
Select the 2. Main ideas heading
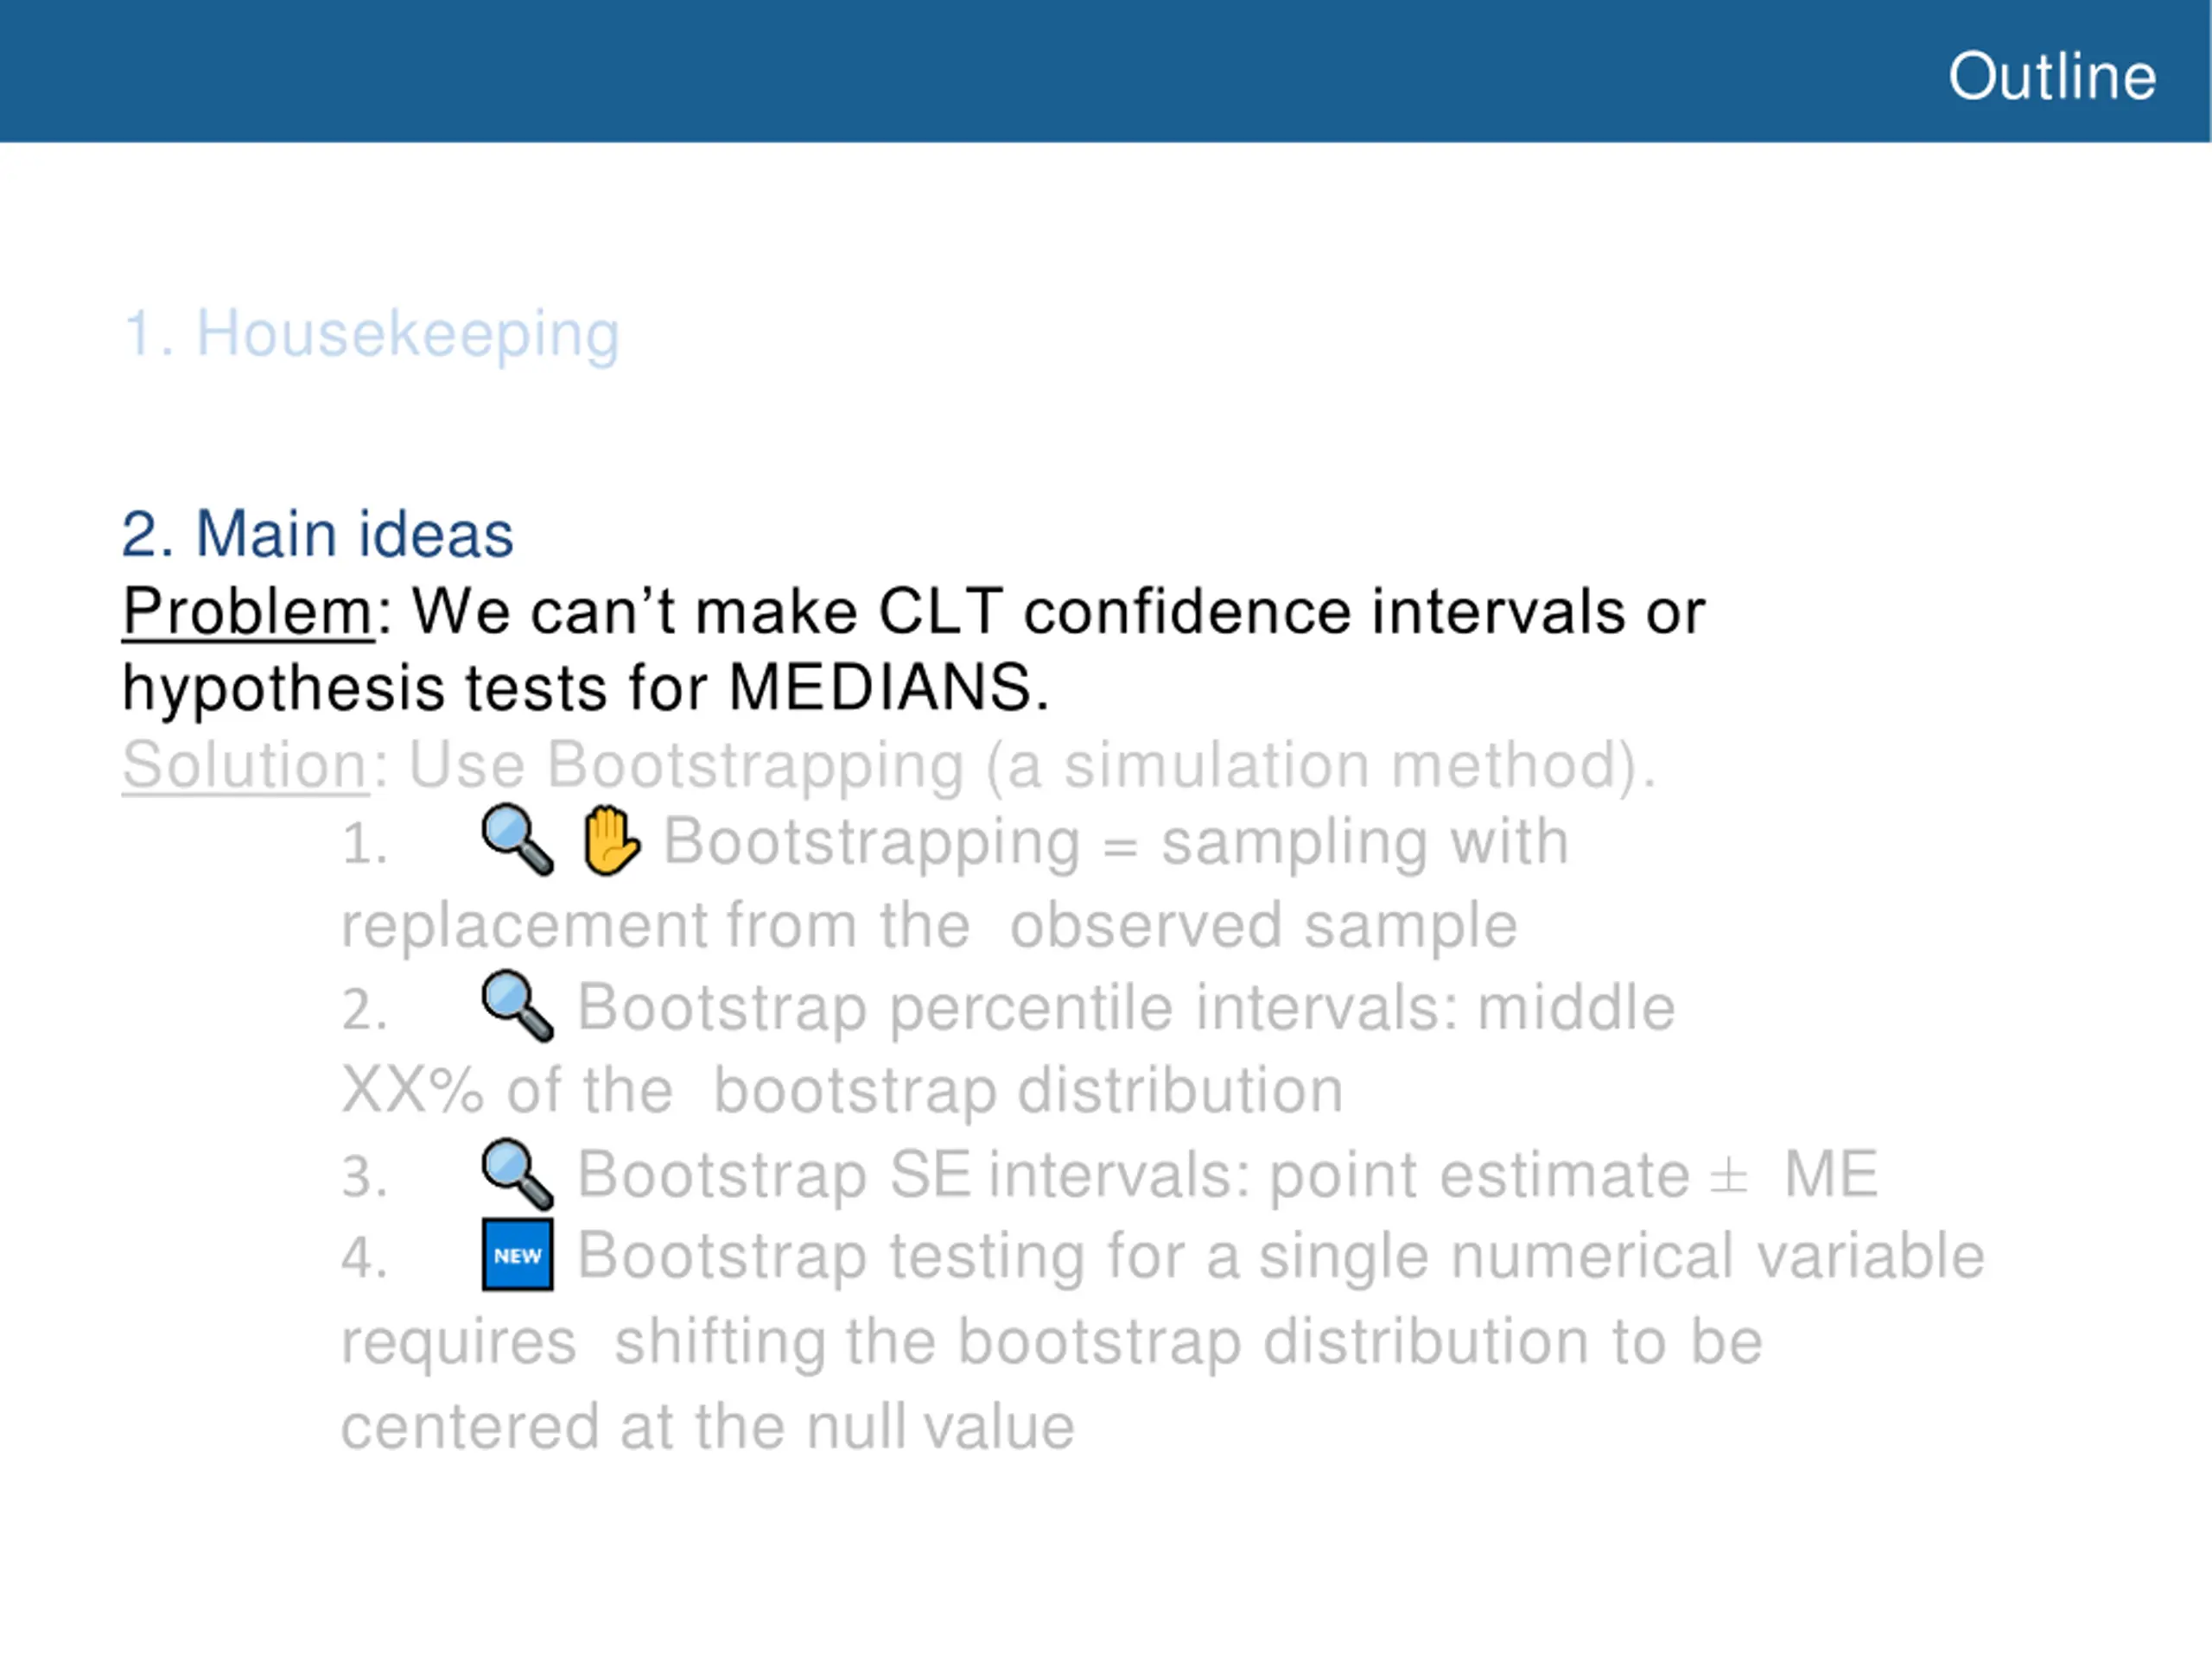(317, 534)
